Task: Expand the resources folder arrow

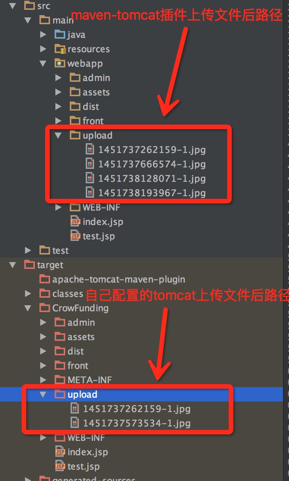Action: 43,49
